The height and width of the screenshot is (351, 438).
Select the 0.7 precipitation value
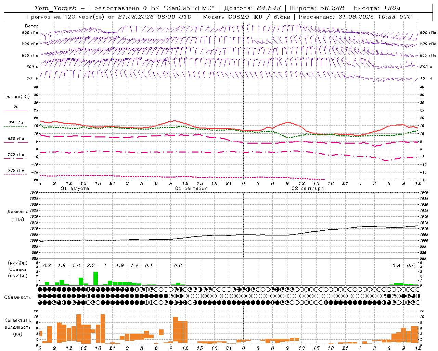47,265
